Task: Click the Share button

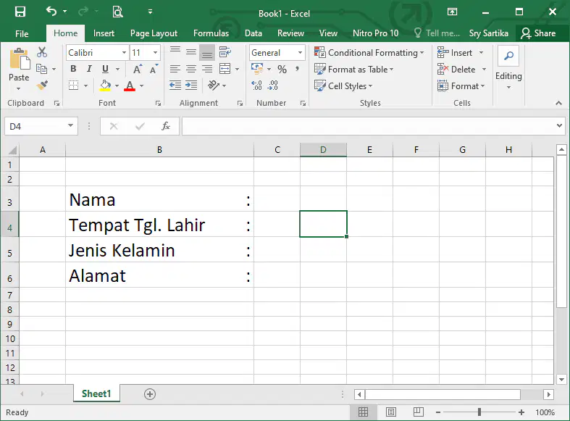Action: click(x=538, y=33)
